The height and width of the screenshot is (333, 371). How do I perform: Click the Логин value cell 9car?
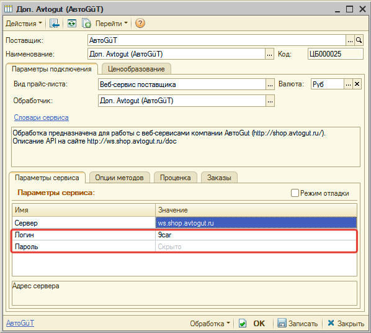point(256,235)
